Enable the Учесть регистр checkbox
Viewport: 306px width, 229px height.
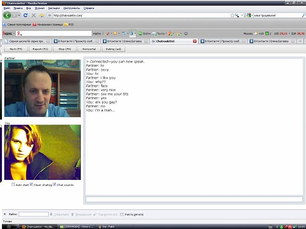(122, 214)
